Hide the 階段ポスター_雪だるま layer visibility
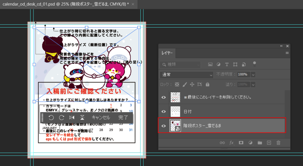303x166 pixels. point(164,126)
